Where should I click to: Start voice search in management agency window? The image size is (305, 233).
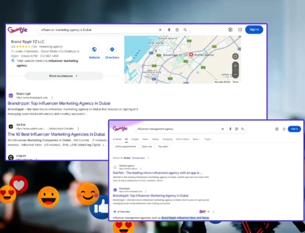(x=230, y=129)
